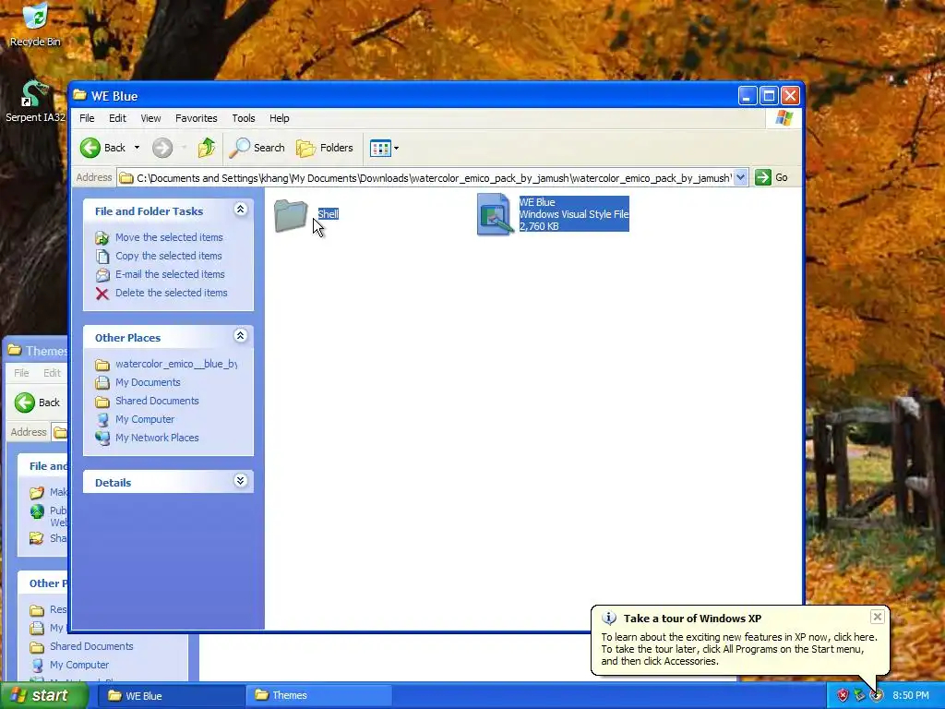Toggle the Folders pane button
This screenshot has height=709, width=945.
pyautogui.click(x=324, y=148)
